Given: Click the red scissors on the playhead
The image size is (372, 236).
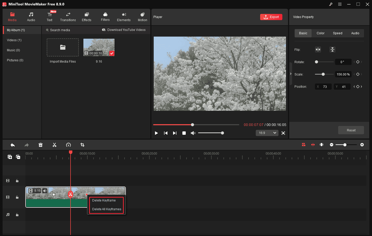Looking at the screenshot, I should (x=71, y=194).
